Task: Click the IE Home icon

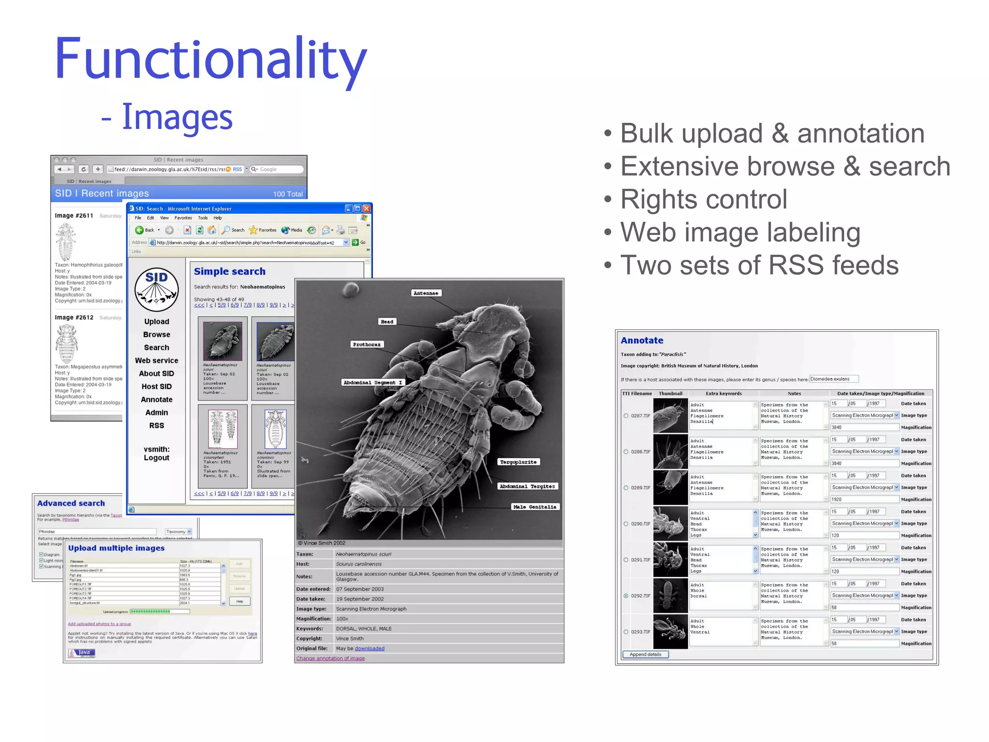Action: point(212,230)
